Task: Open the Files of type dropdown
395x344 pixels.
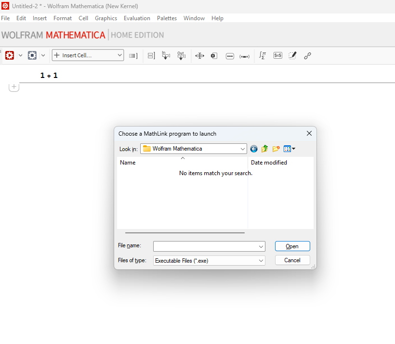Action: [209, 261]
